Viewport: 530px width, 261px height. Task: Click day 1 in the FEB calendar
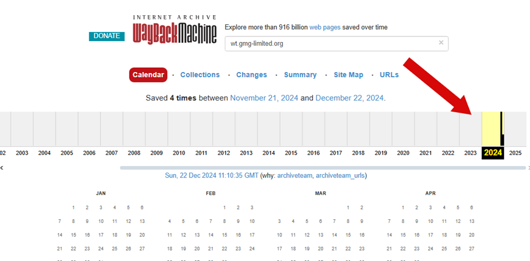coord(224,208)
